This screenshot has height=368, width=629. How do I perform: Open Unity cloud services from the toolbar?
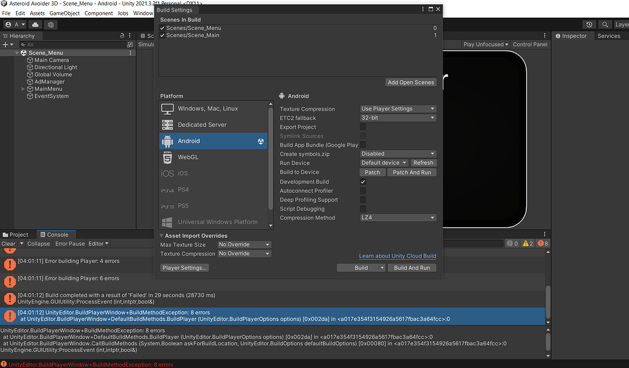[x=34, y=25]
